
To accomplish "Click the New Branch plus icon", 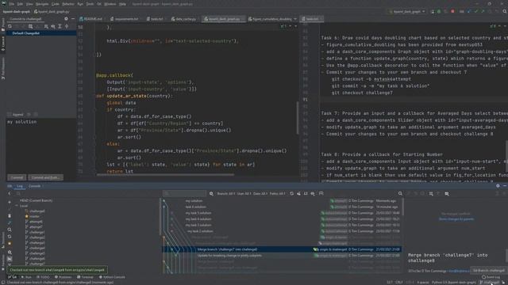I will (10, 202).
